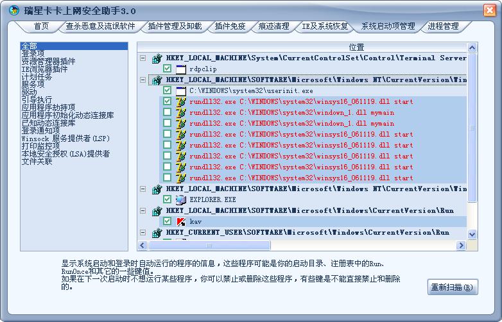Collapse the HKEY_LOCAL_MACHINE Run key

click(143, 211)
